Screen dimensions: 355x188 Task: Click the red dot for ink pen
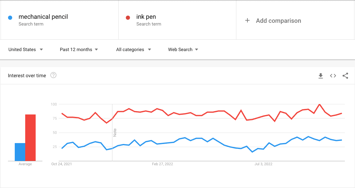click(x=128, y=18)
